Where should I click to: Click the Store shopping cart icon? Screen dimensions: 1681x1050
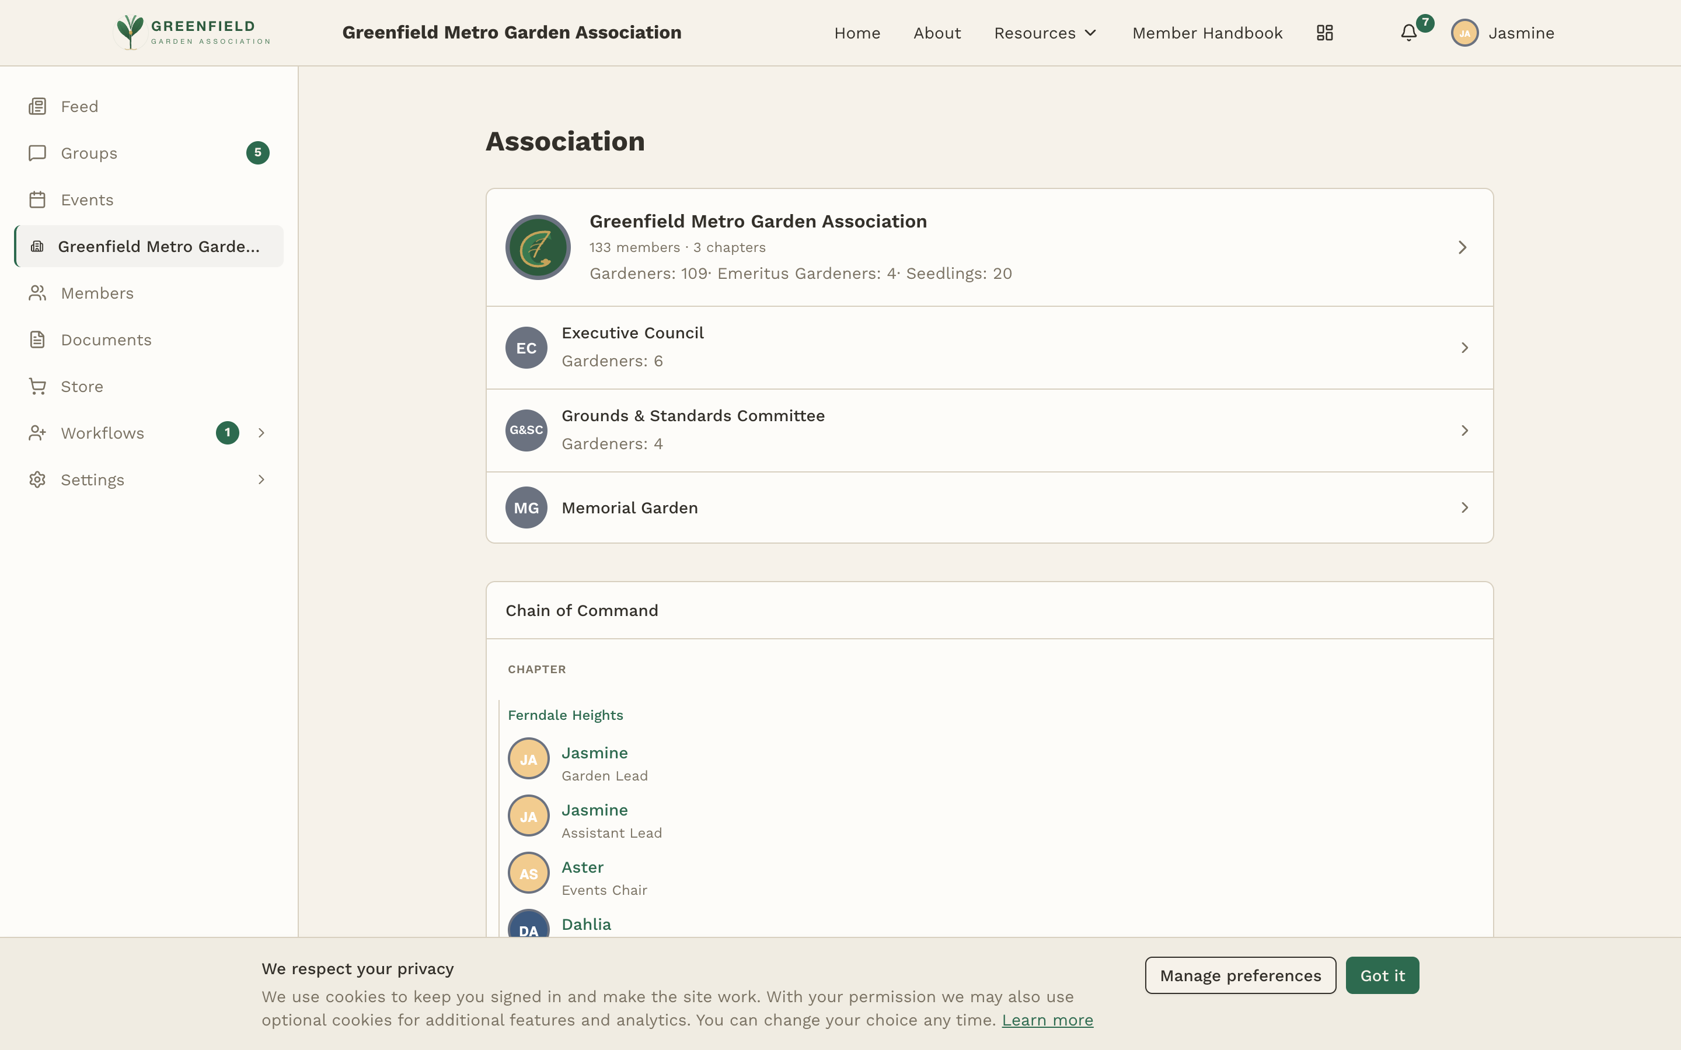point(37,386)
